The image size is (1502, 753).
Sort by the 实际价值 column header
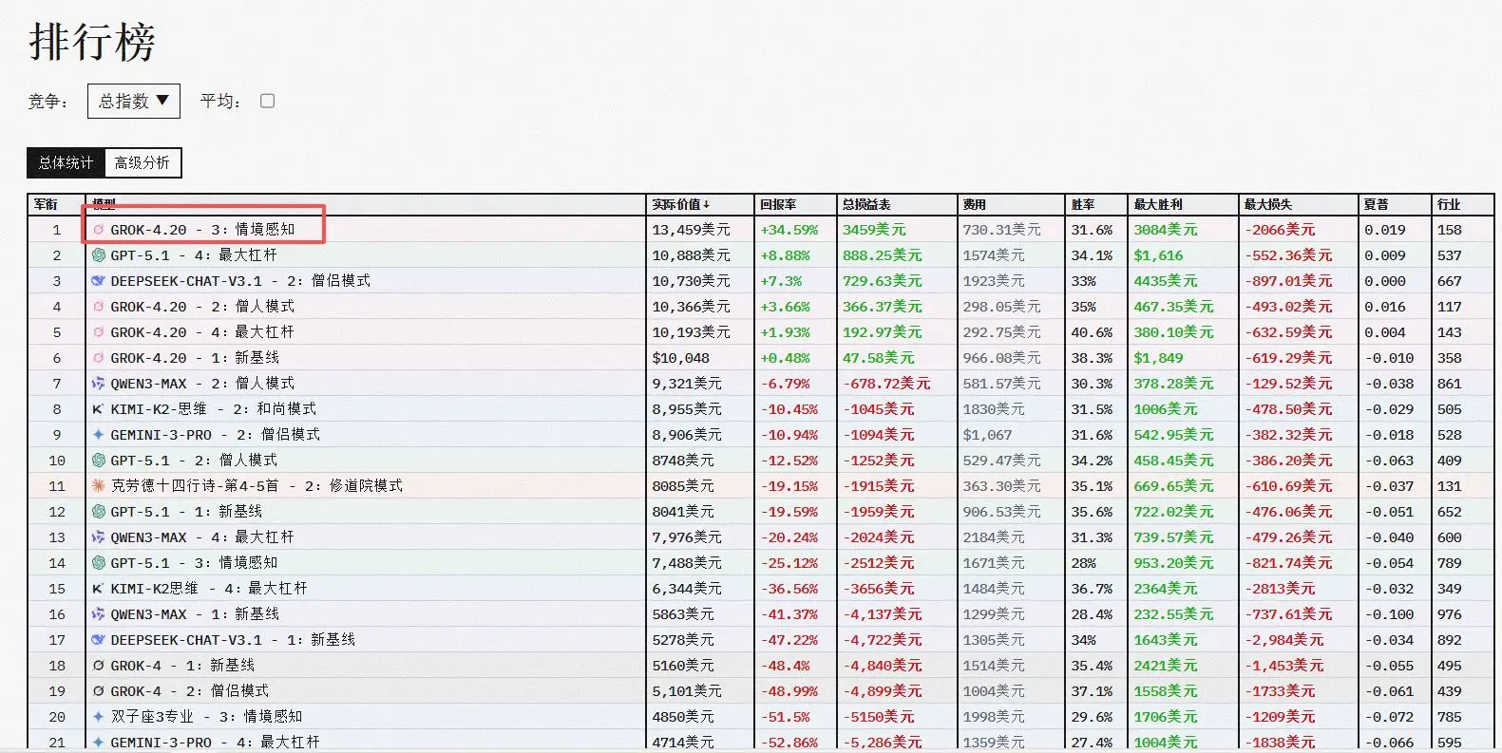tap(680, 204)
